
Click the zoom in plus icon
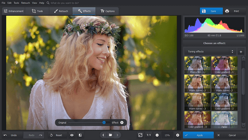[x=178, y=135]
